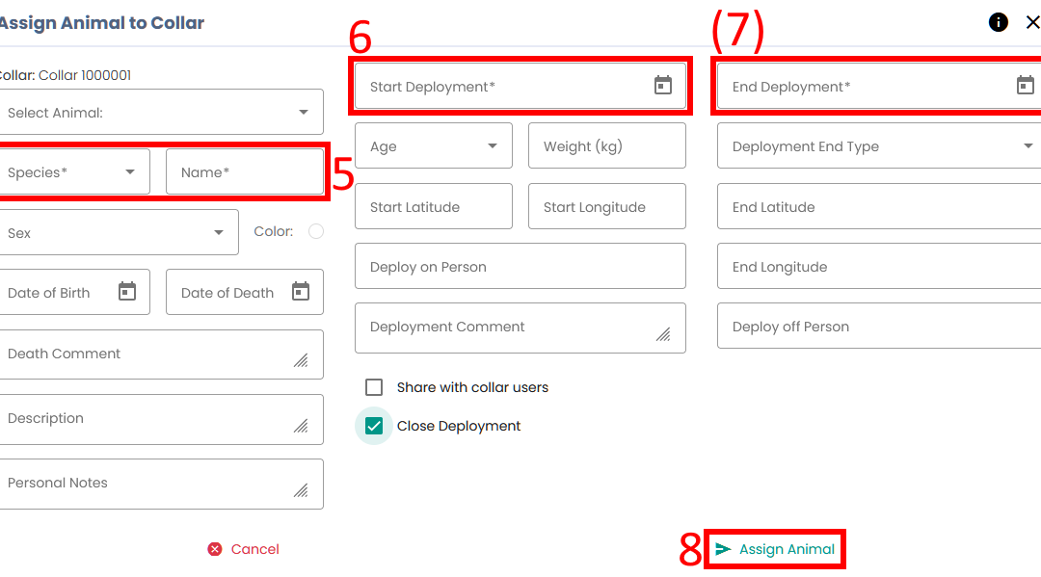1041x577 pixels.
Task: Open the Date of Death calendar picker
Action: (301, 292)
